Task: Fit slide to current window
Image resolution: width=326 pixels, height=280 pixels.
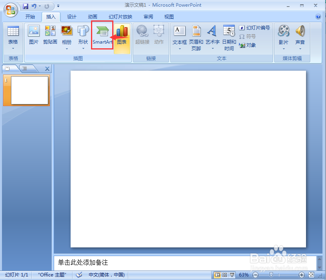Action: [x=311, y=275]
